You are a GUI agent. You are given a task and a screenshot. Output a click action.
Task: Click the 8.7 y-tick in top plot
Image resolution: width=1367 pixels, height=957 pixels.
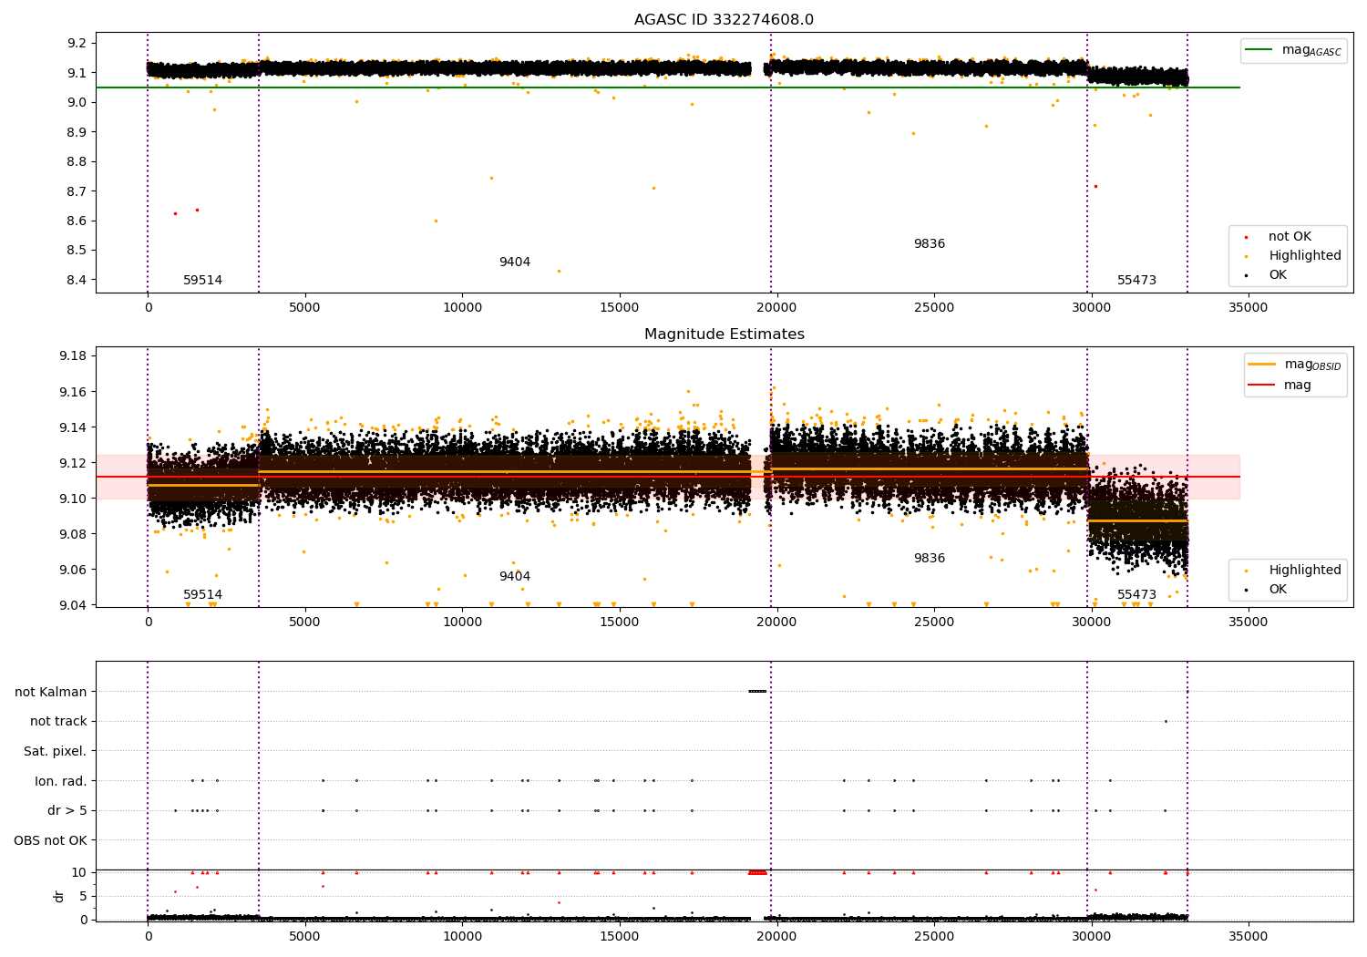pos(77,191)
